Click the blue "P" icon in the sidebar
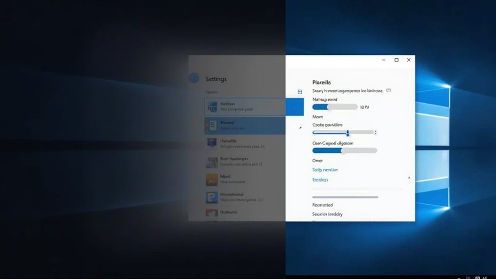The image size is (496, 279). [212, 197]
